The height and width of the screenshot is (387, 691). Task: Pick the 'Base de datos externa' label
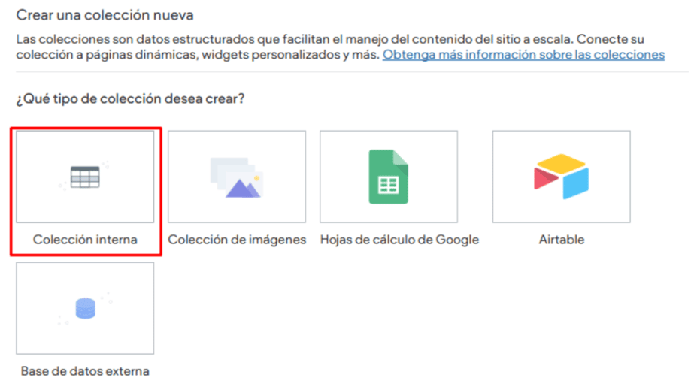point(85,370)
